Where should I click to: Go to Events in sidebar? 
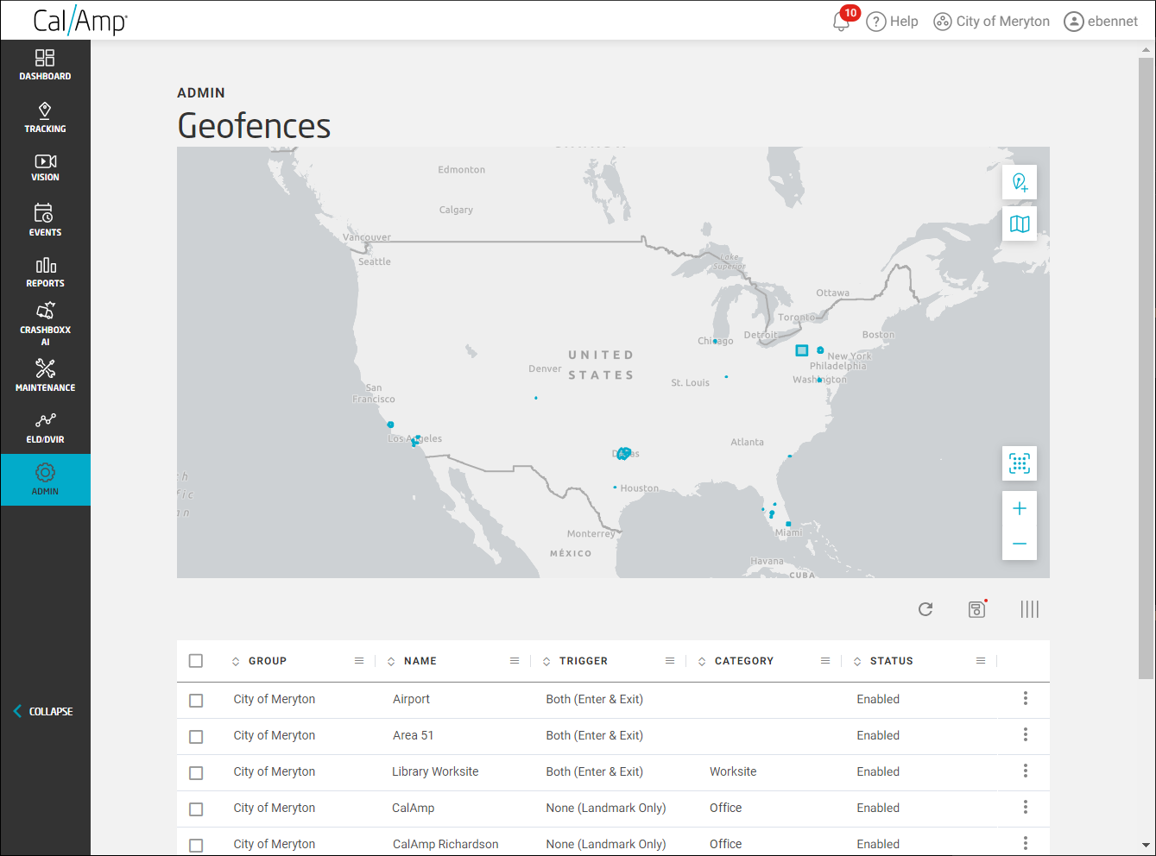tap(45, 219)
